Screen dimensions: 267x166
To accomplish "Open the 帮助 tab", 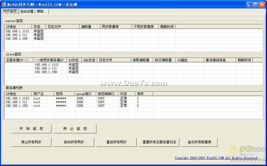I will (40, 12).
